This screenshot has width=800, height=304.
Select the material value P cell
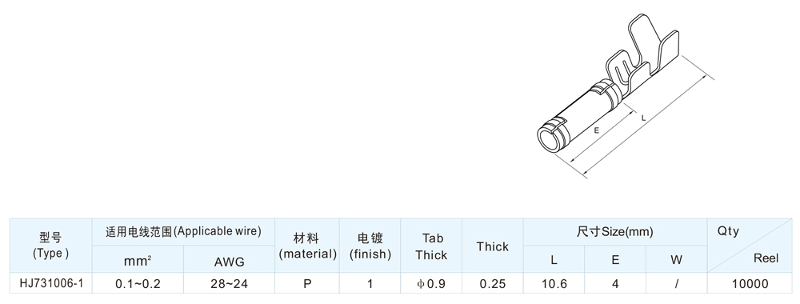(307, 283)
